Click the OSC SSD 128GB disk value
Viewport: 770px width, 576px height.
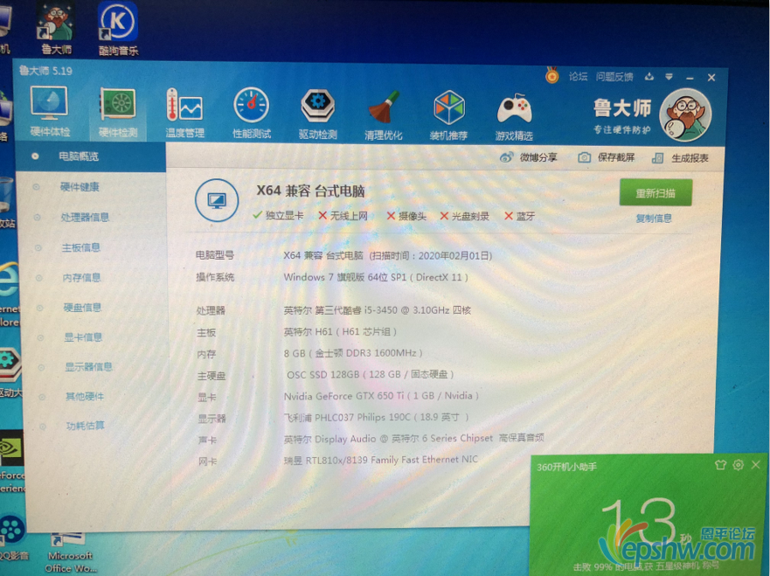(x=370, y=375)
